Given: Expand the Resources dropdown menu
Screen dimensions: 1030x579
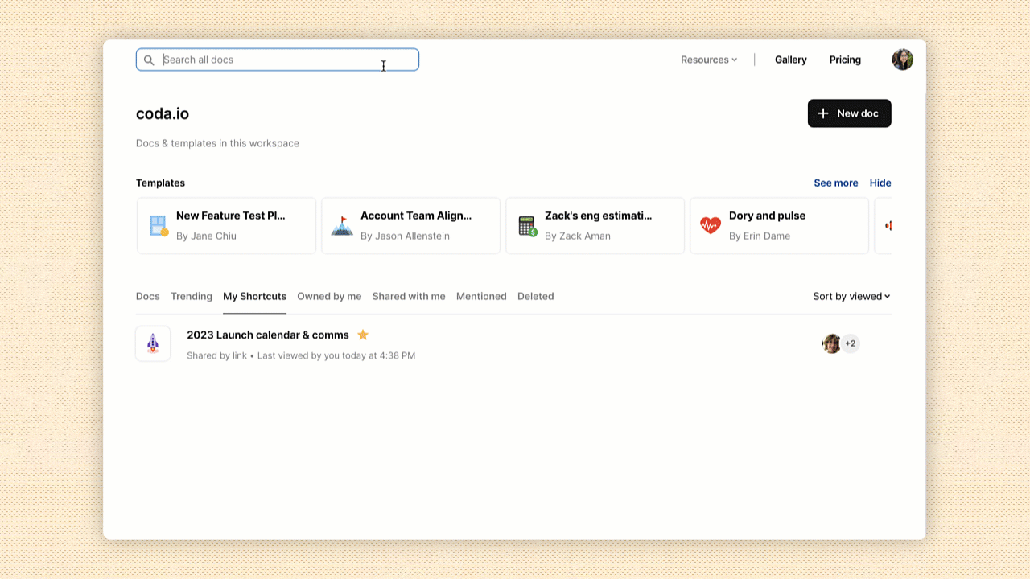Looking at the screenshot, I should pos(708,60).
